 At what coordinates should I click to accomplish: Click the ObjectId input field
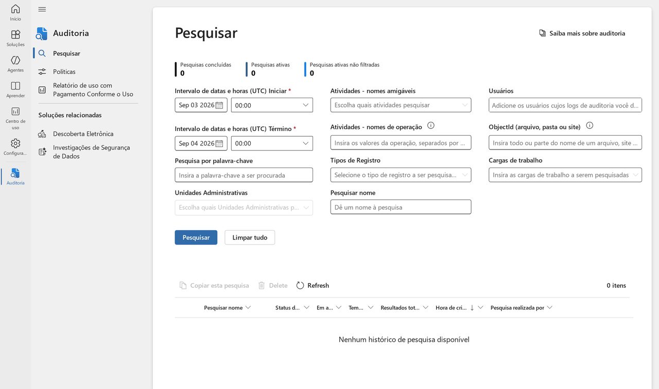click(x=565, y=142)
